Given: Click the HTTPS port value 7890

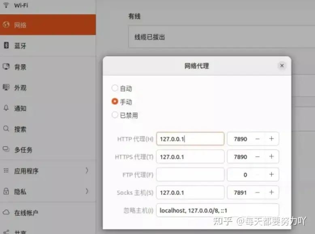Looking at the screenshot, I should click(240, 156).
